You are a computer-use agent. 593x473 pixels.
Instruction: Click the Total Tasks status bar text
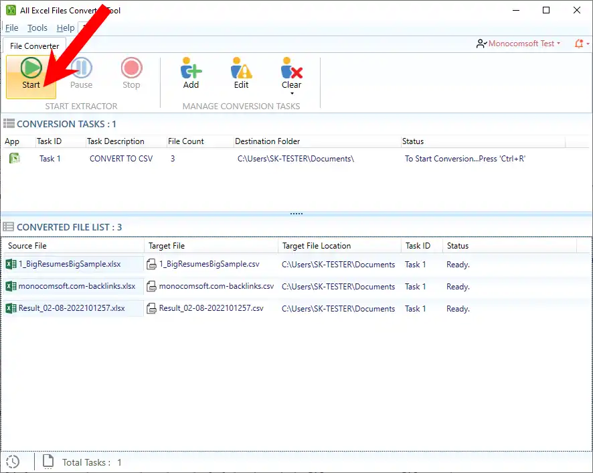(92, 462)
